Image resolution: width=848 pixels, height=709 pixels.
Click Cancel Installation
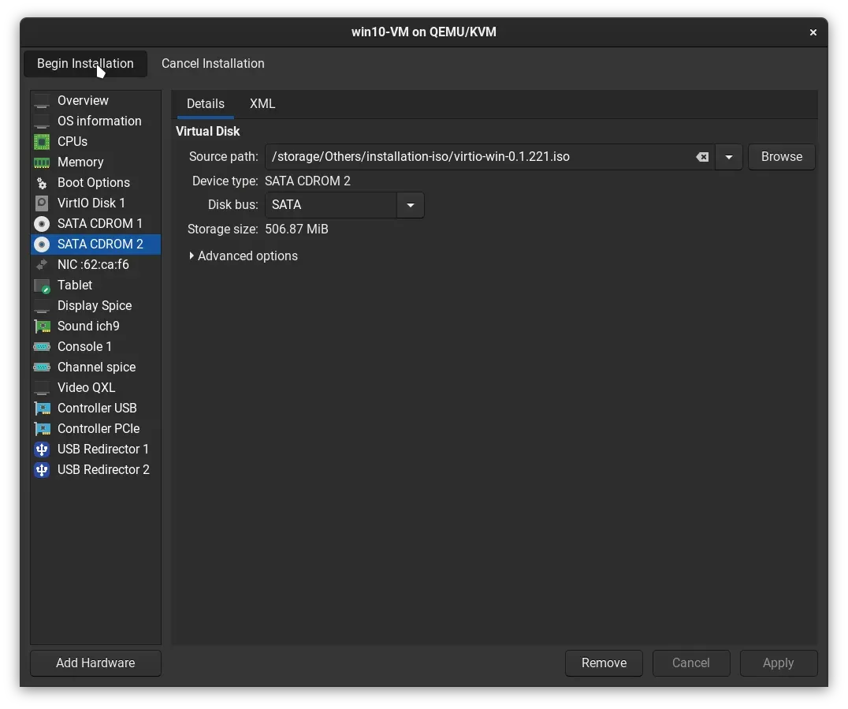coord(213,64)
